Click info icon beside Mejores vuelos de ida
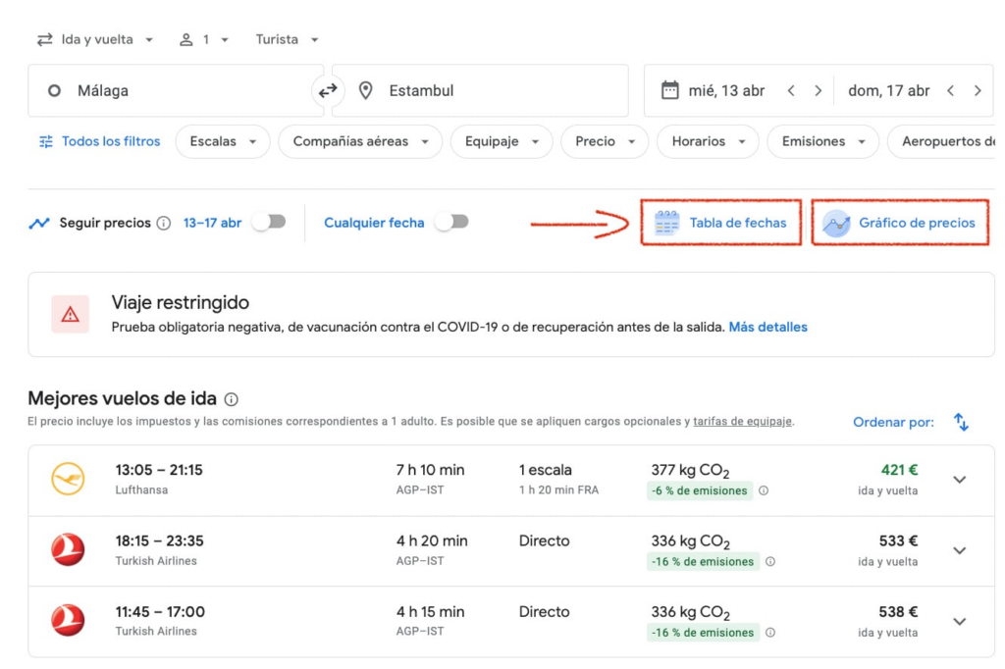The height and width of the screenshot is (669, 1005). [232, 400]
